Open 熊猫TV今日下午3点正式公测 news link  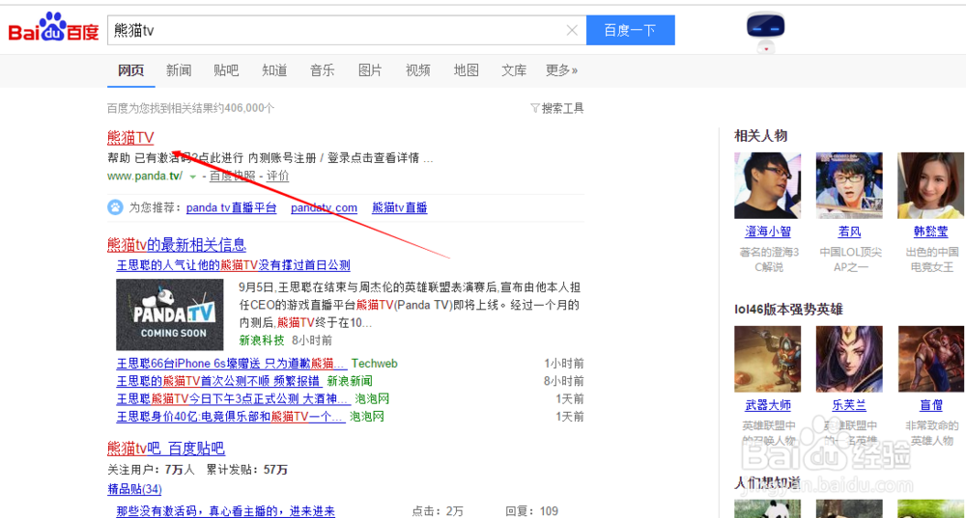233,398
